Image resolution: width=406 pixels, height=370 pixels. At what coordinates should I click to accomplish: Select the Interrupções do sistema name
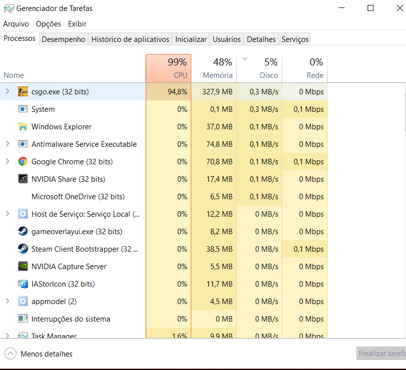tap(71, 319)
